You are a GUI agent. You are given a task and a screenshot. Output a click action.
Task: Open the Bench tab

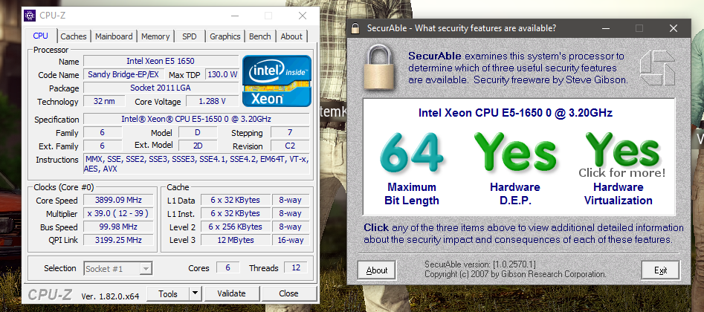[x=260, y=36]
